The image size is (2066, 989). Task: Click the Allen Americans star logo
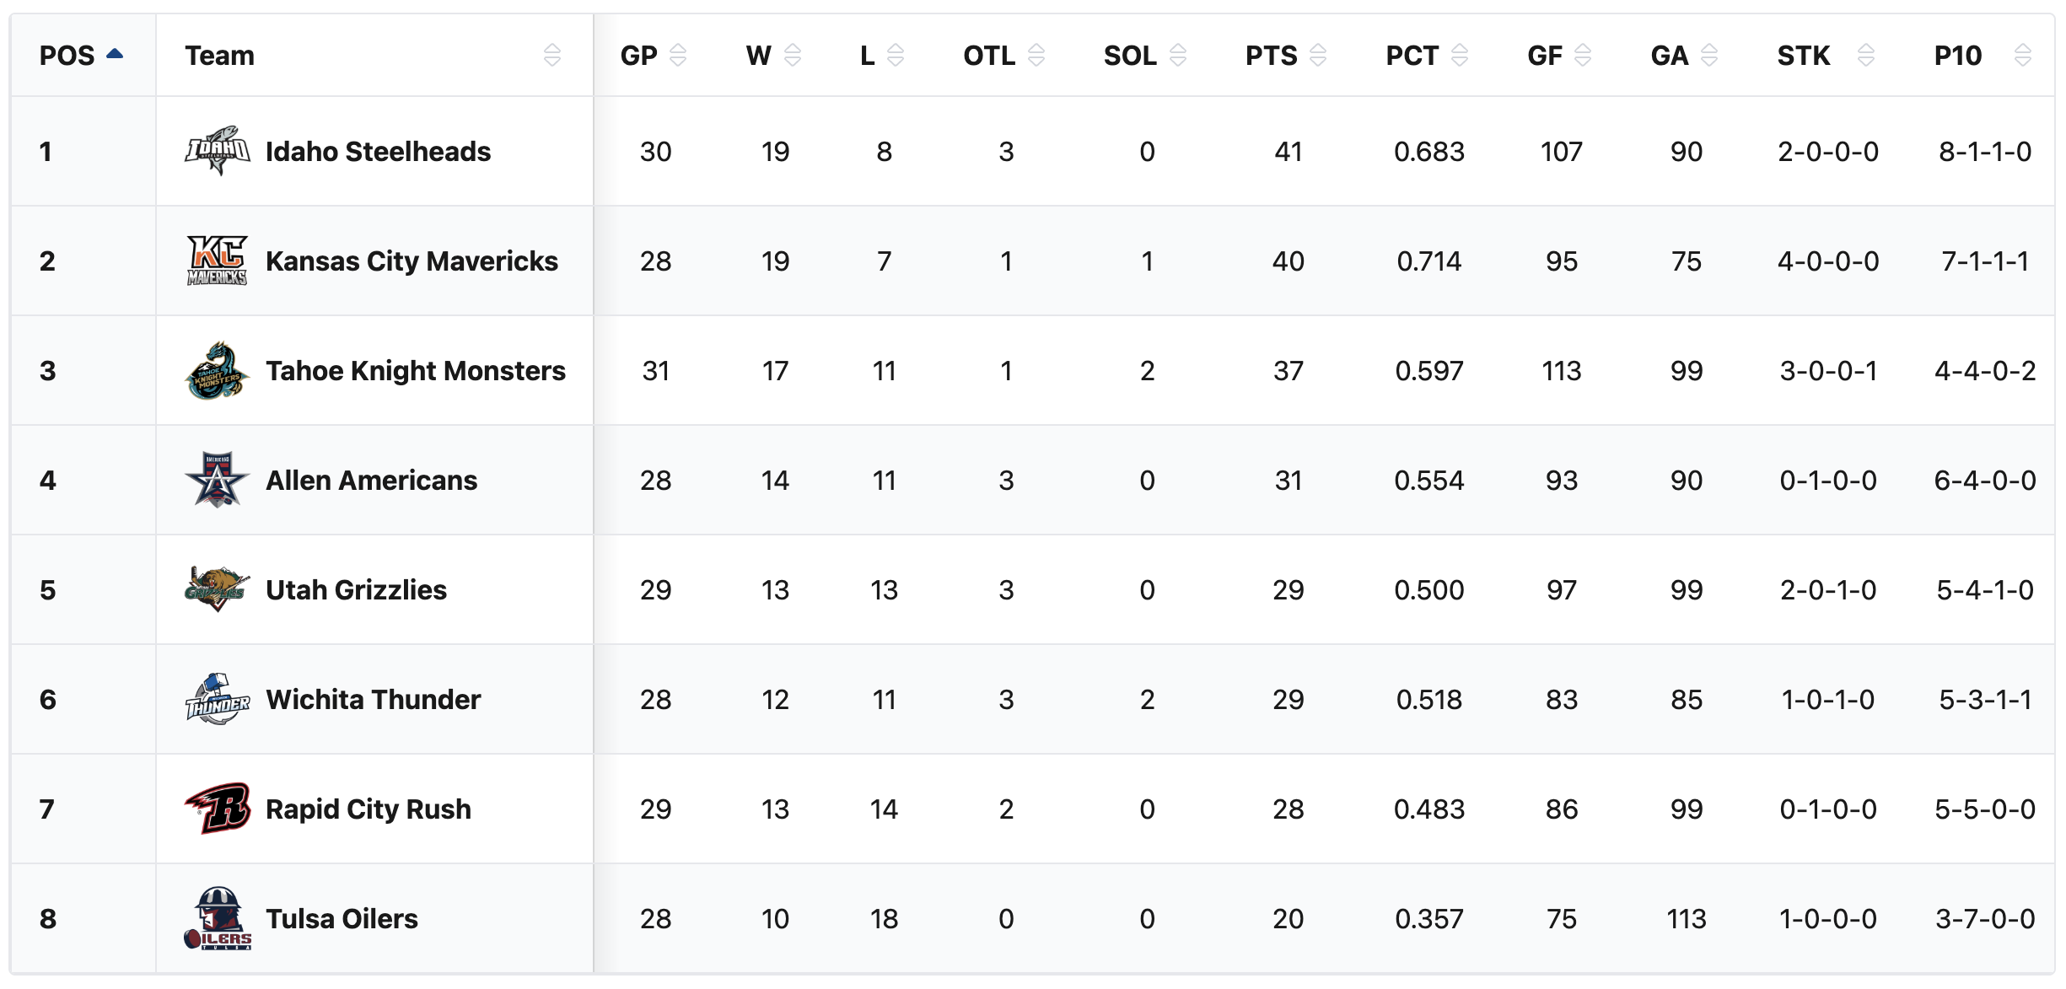[217, 481]
